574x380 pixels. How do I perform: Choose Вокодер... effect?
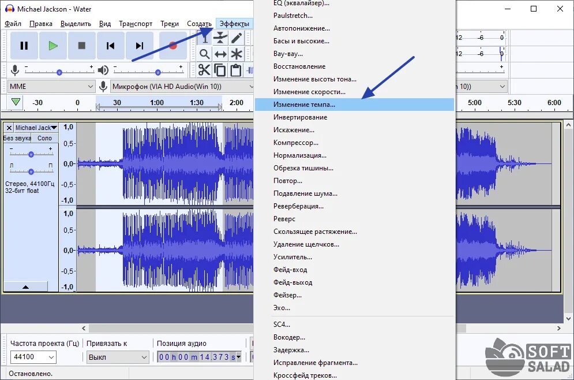tap(354, 337)
